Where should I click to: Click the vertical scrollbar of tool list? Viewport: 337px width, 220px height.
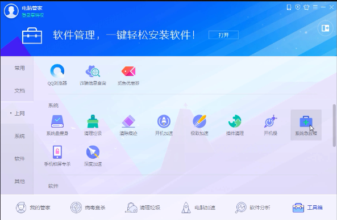(334, 125)
